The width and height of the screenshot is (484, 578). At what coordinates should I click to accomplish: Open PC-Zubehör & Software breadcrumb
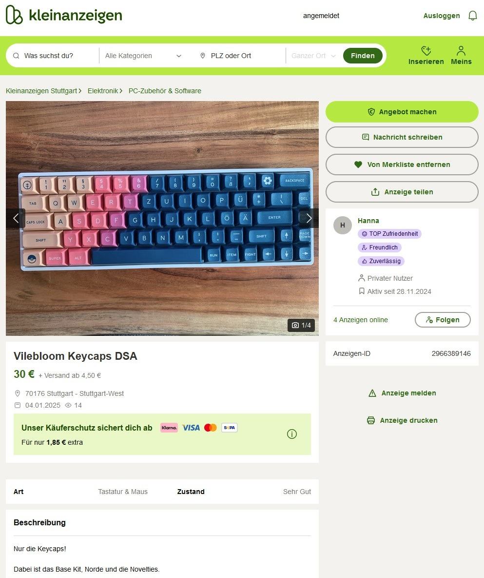165,91
